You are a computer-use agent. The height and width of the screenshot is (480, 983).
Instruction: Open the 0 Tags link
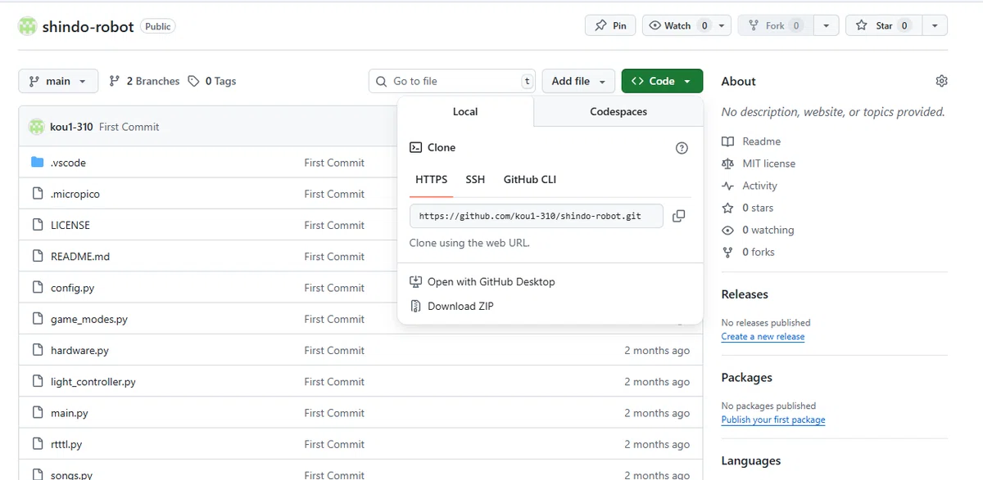(212, 81)
